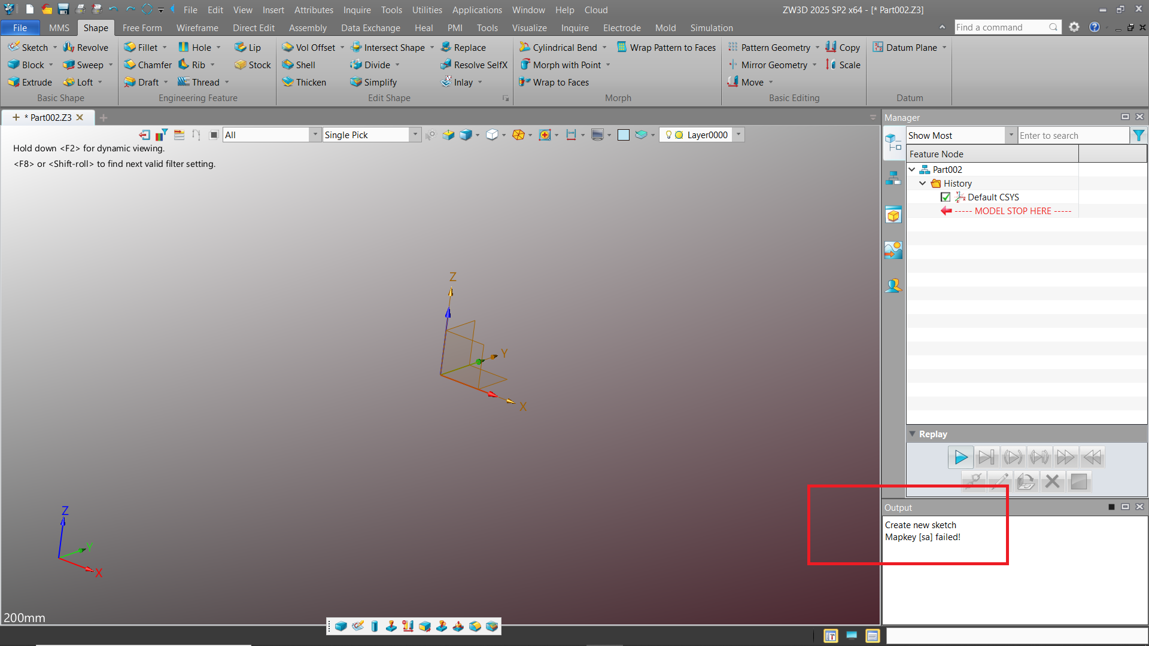Image resolution: width=1149 pixels, height=646 pixels.
Task: Add a Thread feature
Action: click(199, 82)
